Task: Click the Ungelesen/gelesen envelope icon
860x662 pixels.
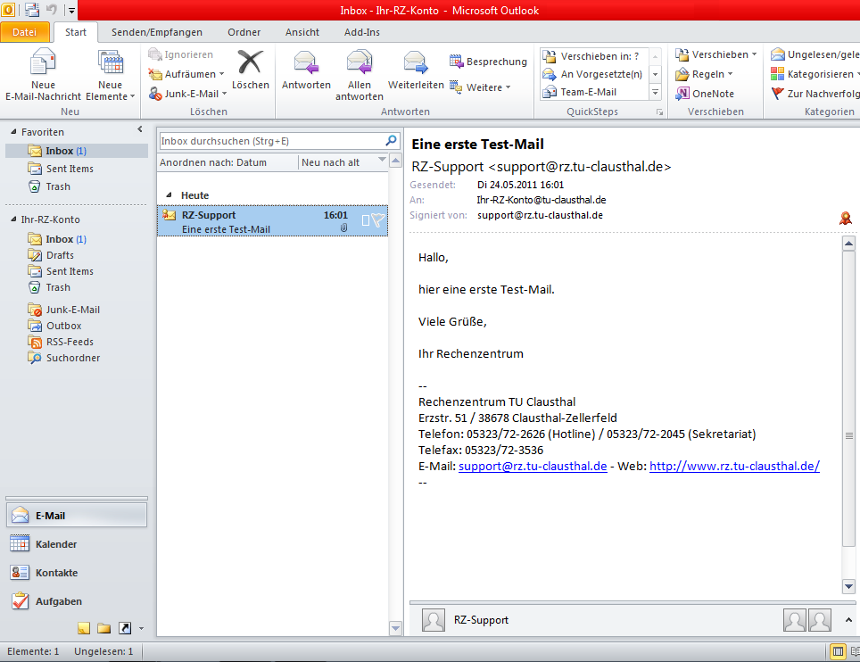Action: pyautogui.click(x=777, y=54)
